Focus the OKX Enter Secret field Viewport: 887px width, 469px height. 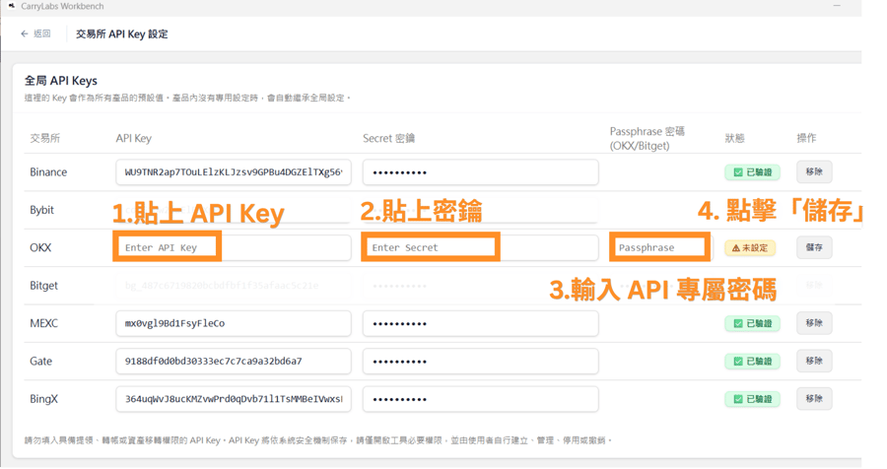point(480,247)
